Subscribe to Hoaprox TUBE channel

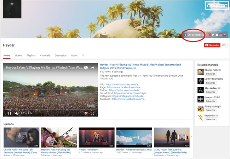coord(211,101)
